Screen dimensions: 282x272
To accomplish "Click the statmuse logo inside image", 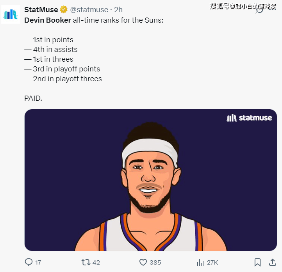I will (249, 117).
